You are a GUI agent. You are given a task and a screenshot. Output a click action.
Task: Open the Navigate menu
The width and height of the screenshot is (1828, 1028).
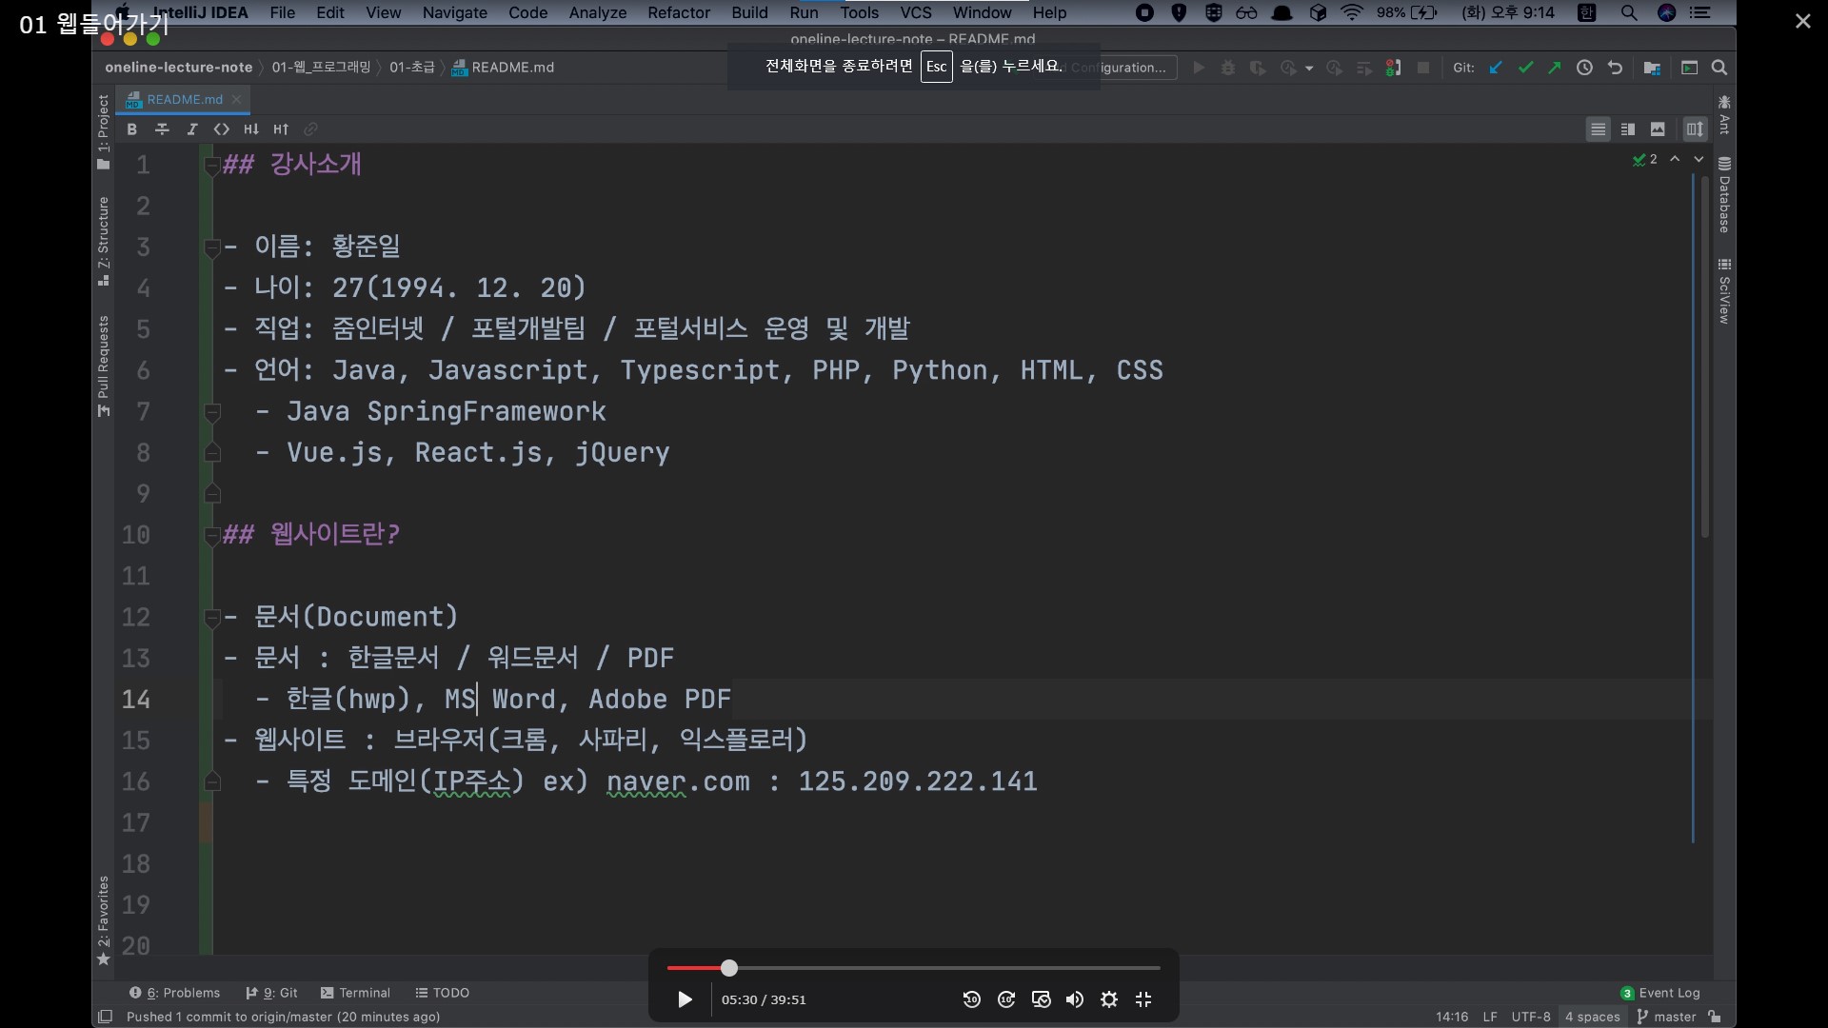[x=455, y=12]
